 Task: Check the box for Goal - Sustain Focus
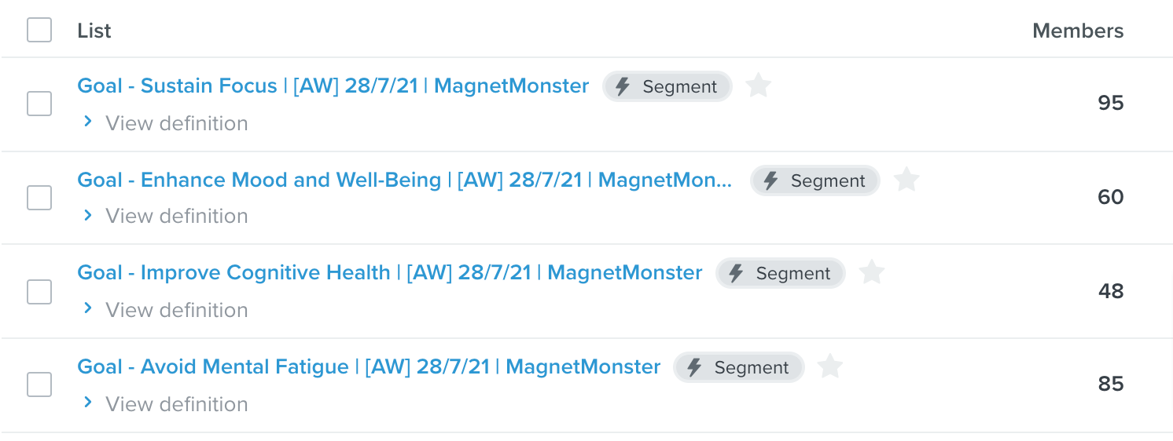point(39,103)
